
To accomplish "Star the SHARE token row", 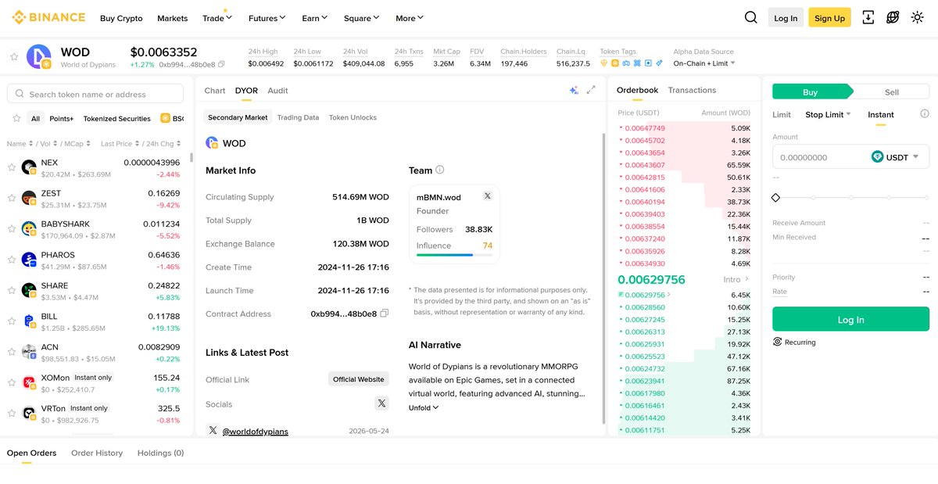I will pos(11,290).
